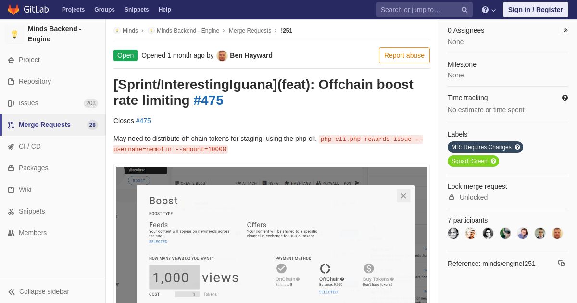Click fourth participant avatar

tap(505, 233)
